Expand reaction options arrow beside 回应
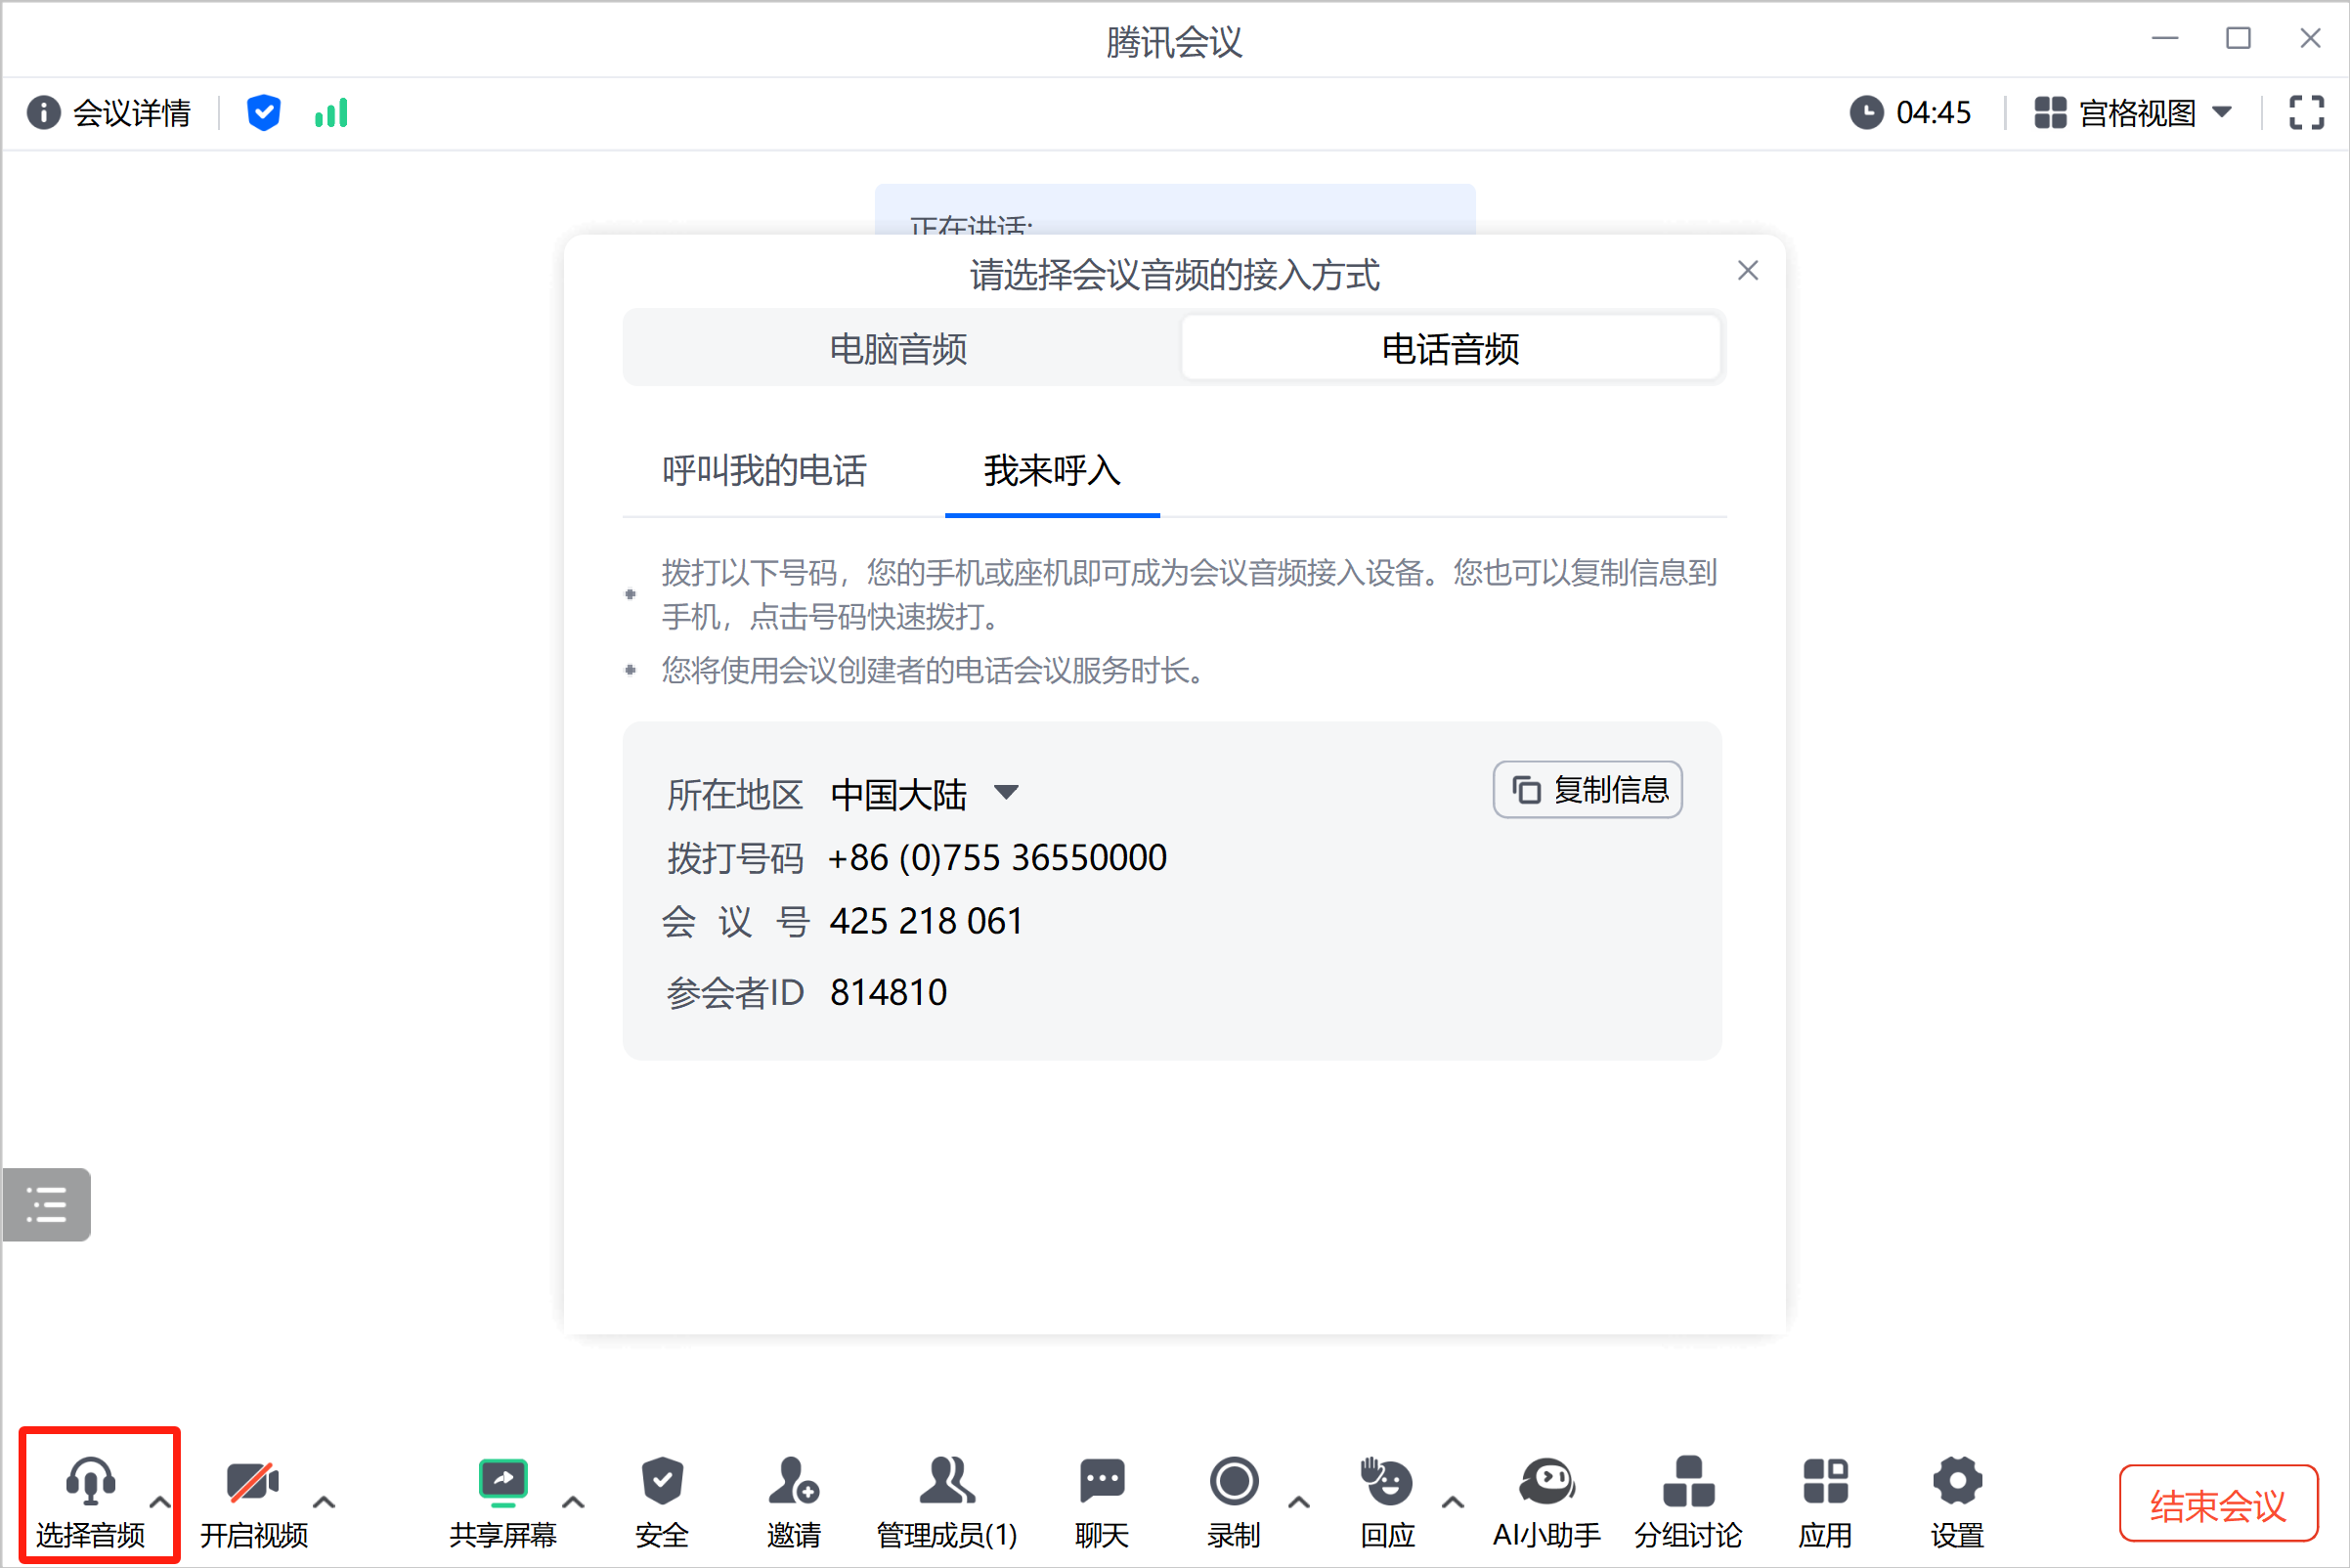Viewport: 2350px width, 1568px height. pos(1453,1502)
